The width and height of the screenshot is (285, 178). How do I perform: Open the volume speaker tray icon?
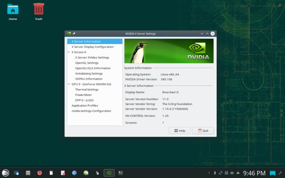click(x=232, y=173)
